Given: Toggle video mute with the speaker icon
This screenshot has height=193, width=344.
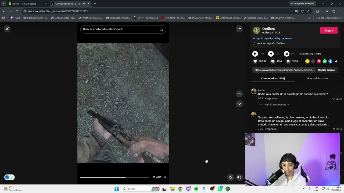Looking at the screenshot, I should coord(239,177).
